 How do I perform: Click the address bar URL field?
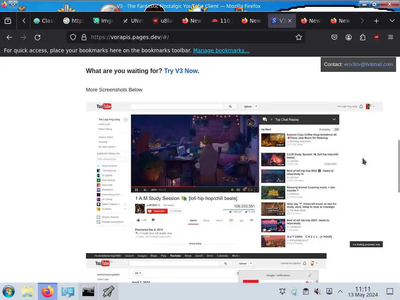[186, 37]
